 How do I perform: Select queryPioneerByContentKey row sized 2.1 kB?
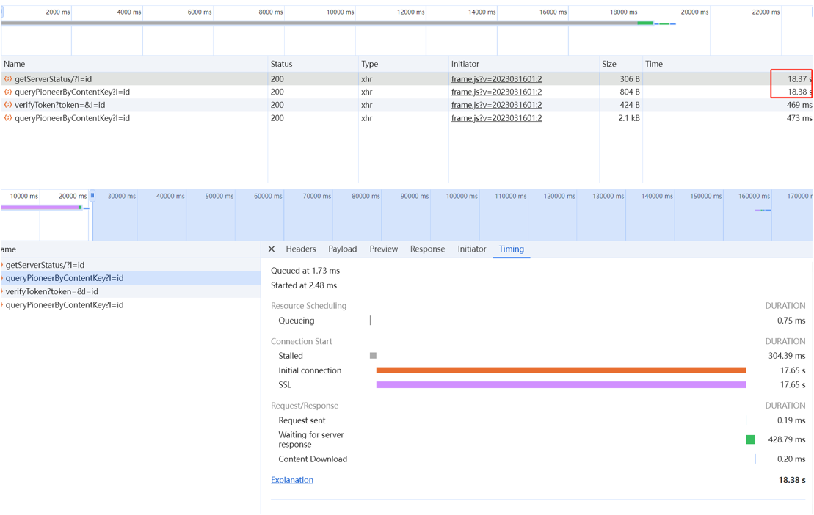point(407,118)
